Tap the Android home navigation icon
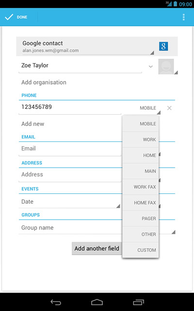Screen dimensions: 194x311 click(x=97, y=302)
